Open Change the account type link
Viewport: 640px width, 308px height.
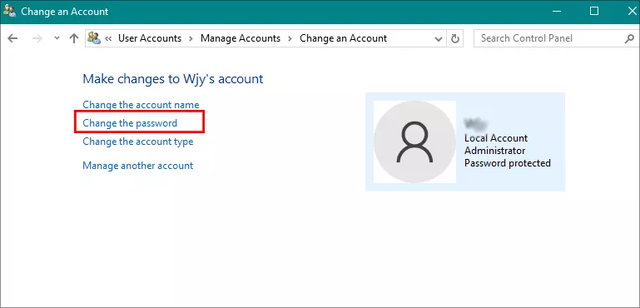click(138, 142)
